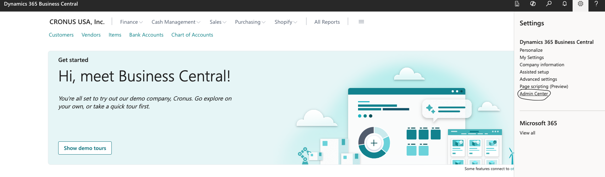The height and width of the screenshot is (177, 605).
Task: Select Personalize in Settings panel
Action: [531, 50]
